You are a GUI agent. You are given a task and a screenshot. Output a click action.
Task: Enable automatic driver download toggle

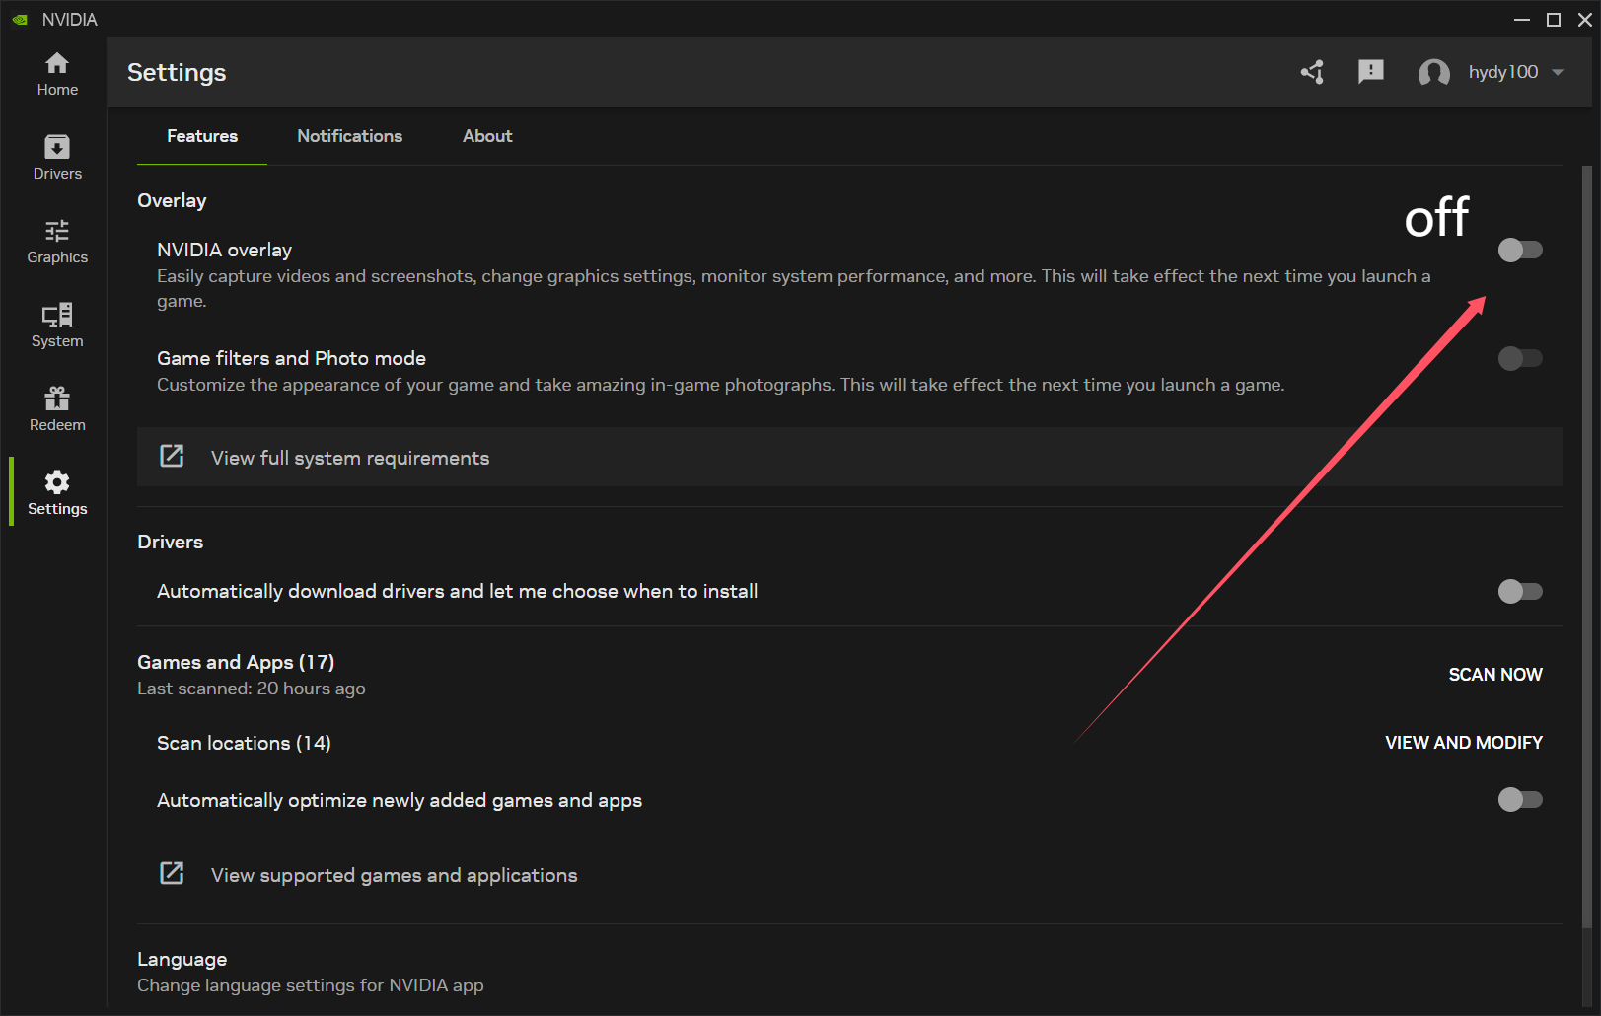1520,591
